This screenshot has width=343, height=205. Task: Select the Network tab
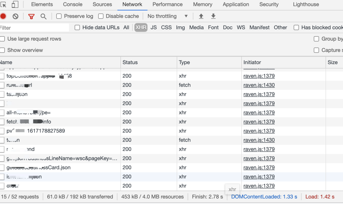point(132,4)
